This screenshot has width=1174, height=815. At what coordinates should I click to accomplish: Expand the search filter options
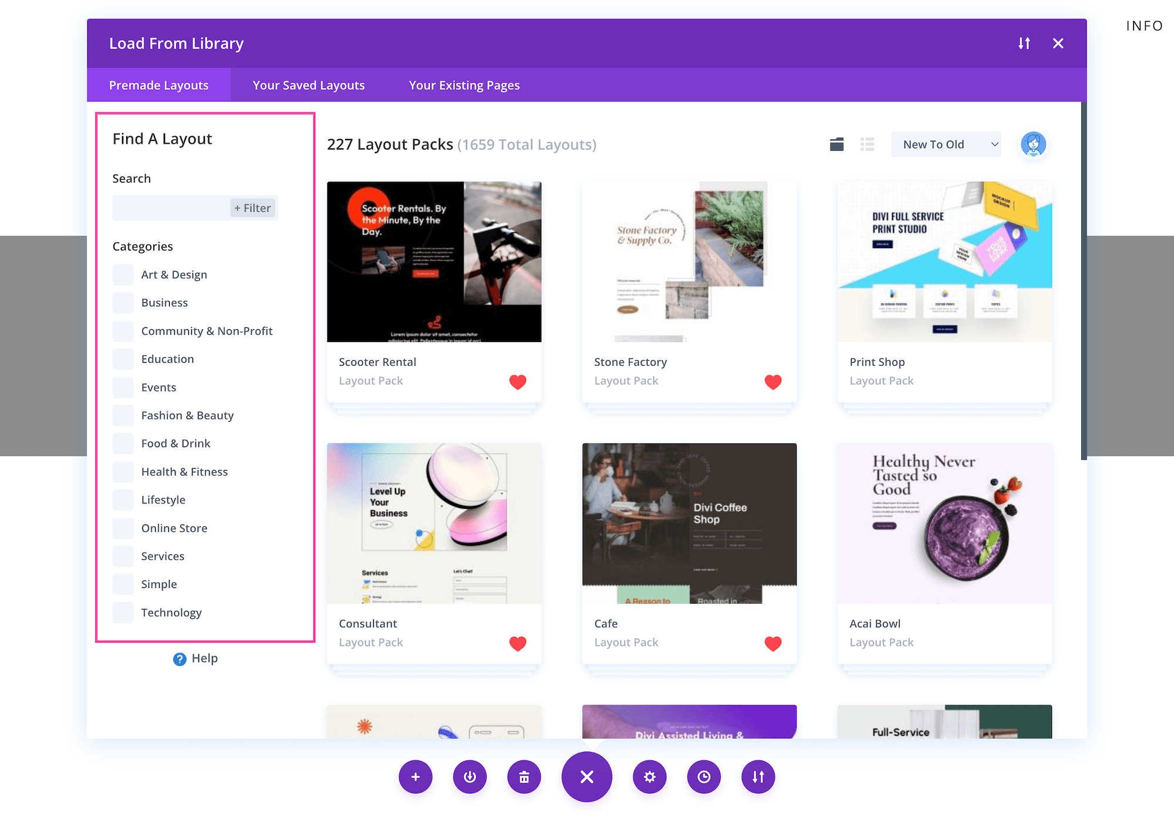[x=252, y=207]
